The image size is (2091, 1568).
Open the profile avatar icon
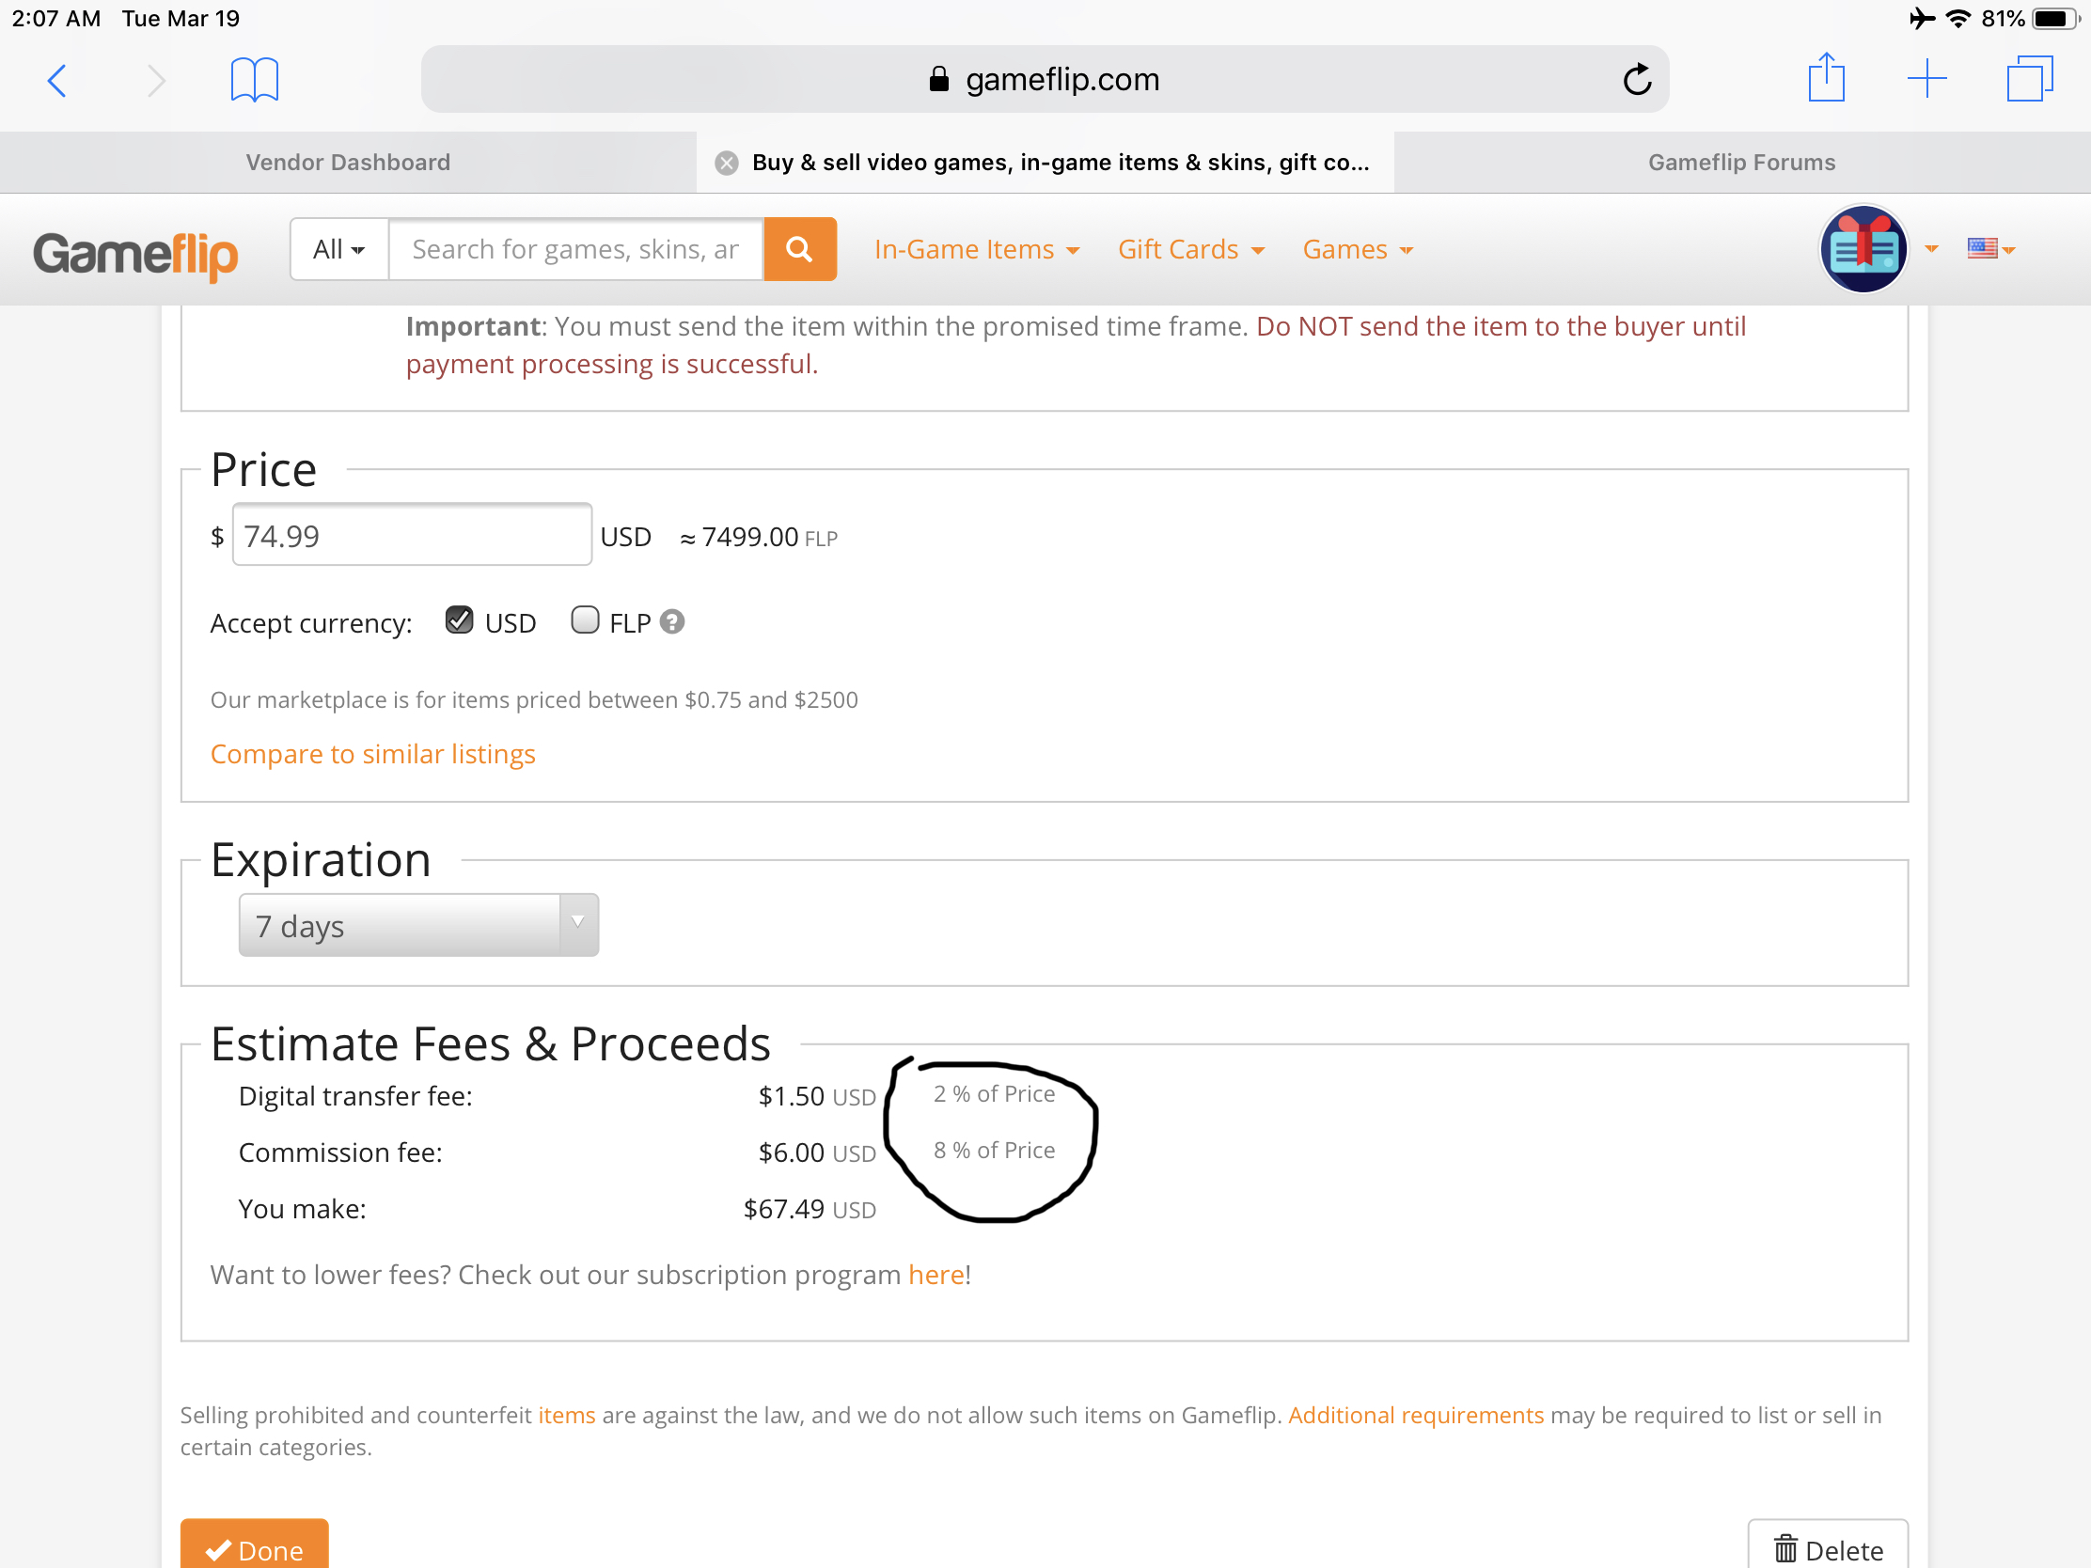[x=1863, y=249]
